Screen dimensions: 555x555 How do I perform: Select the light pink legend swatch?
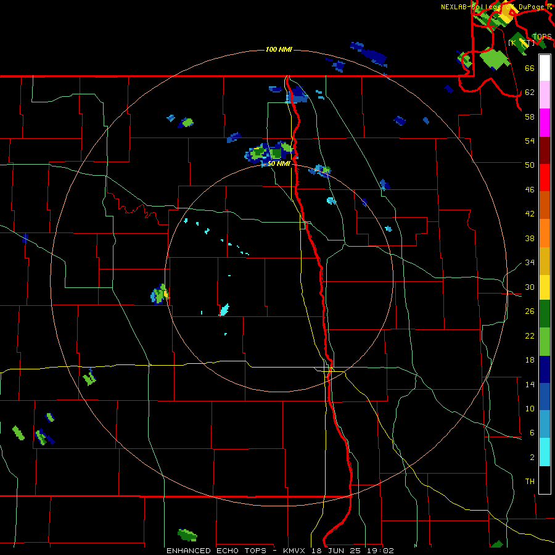545,94
